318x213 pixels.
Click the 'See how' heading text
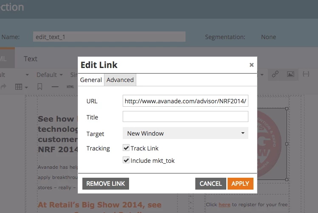click(56, 119)
